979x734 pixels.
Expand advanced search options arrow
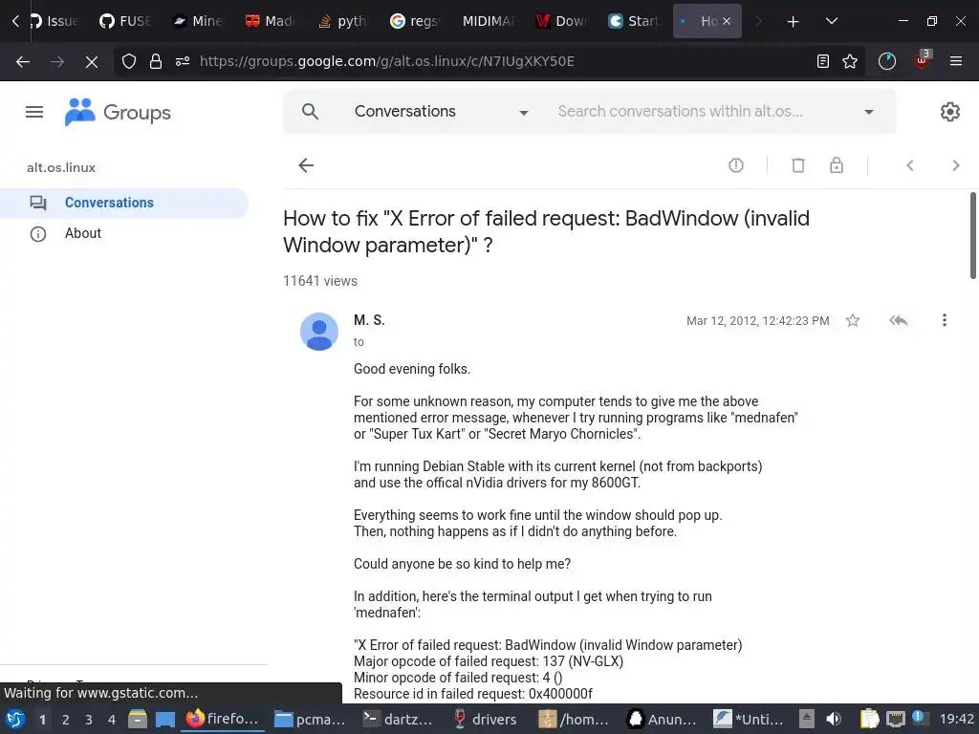pyautogui.click(x=868, y=113)
